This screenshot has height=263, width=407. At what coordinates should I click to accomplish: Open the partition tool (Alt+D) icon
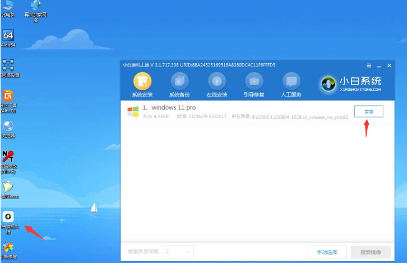pyautogui.click(x=8, y=102)
